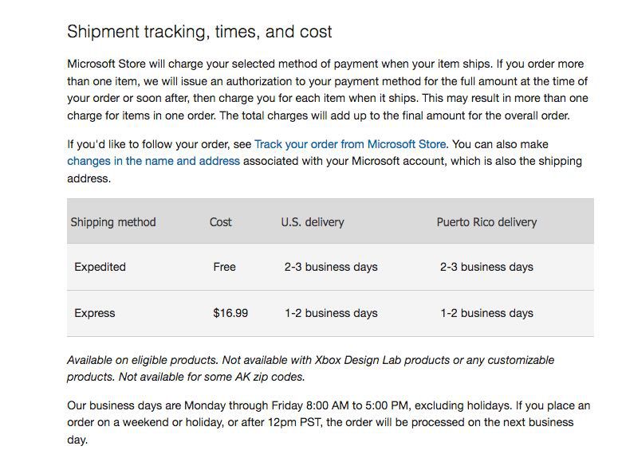
Task: Click Puerto Rico 2-3 business days cell
Action: coord(486,267)
